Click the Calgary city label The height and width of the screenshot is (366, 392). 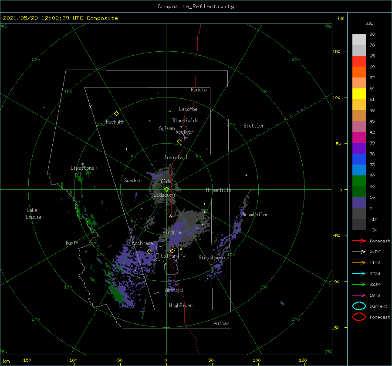point(170,256)
